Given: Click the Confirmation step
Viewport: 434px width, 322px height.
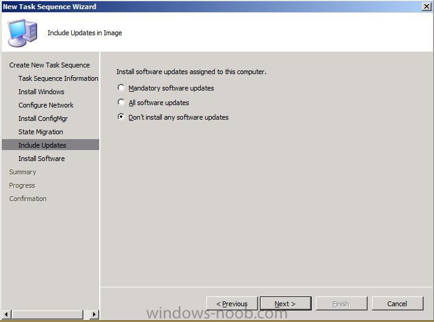Looking at the screenshot, I should [x=28, y=199].
